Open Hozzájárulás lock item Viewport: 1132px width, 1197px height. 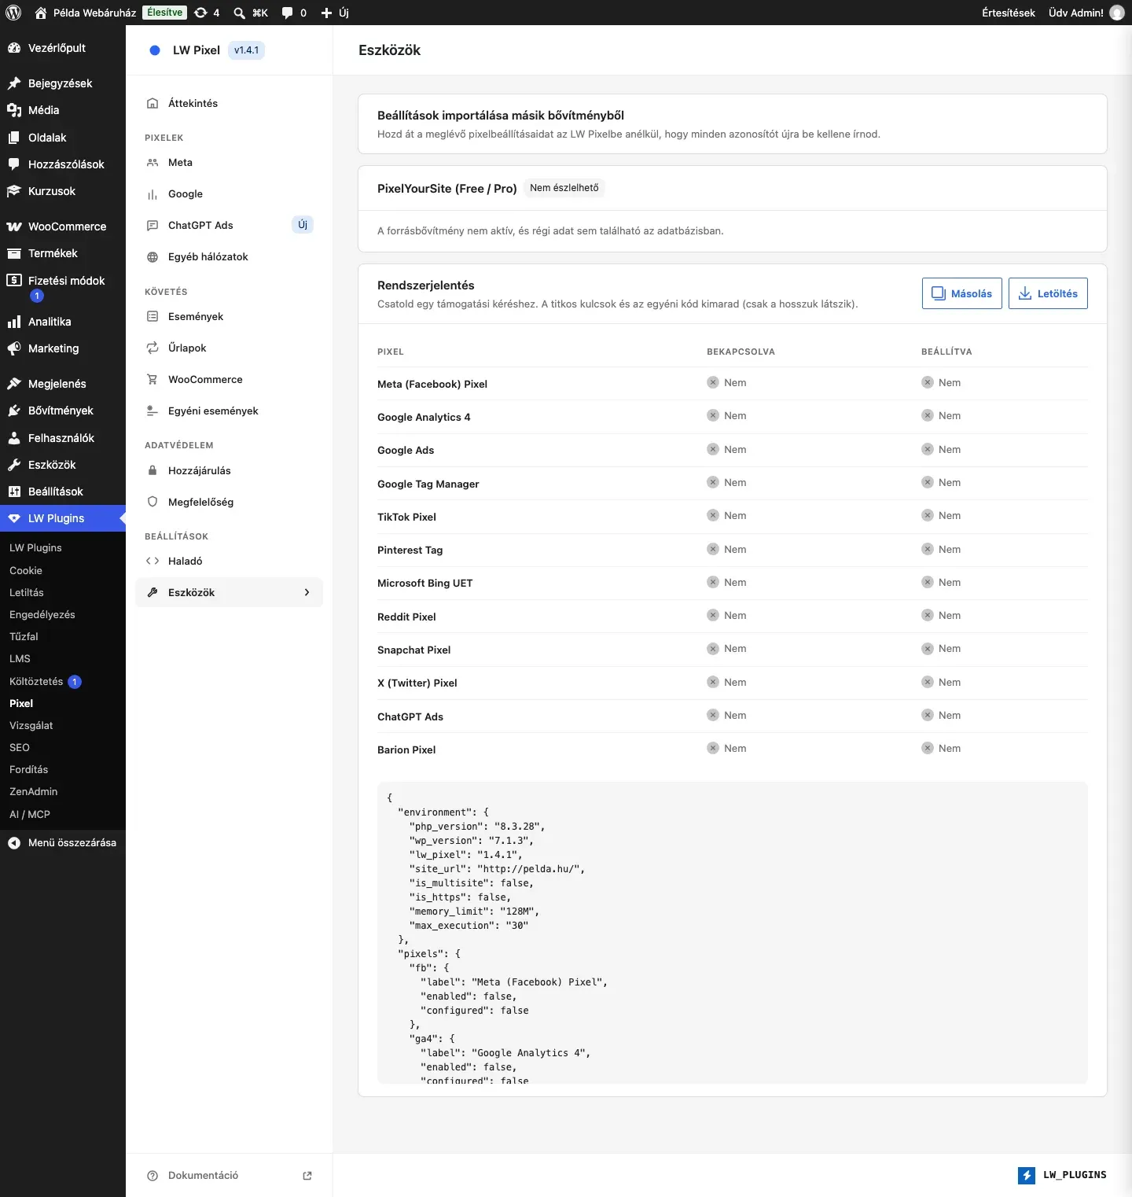[x=229, y=470]
